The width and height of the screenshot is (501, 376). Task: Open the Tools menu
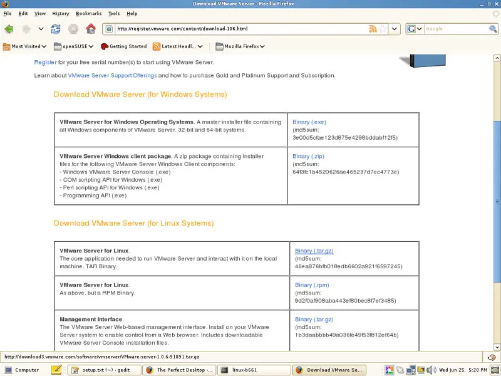[x=114, y=13]
